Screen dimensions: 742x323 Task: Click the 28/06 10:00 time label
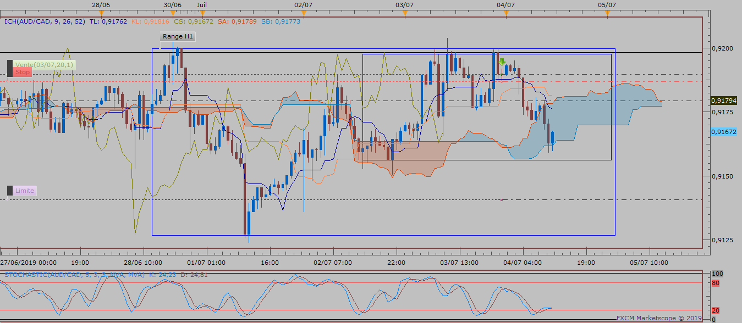(x=144, y=263)
